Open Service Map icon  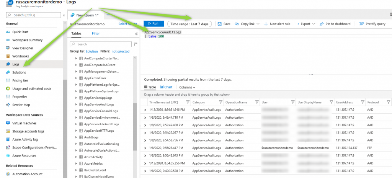[8, 105]
